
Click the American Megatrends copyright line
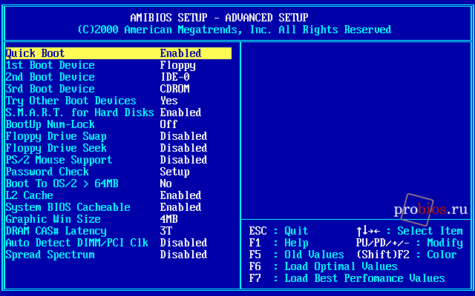[235, 30]
